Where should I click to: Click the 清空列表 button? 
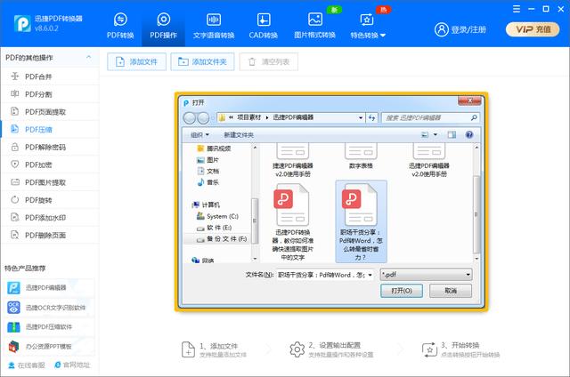269,61
